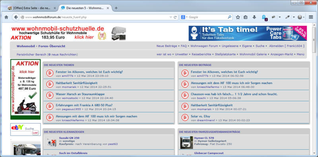Click topic icon beside 'Erfahrungen mit Frankia A 680-50 Plus?'
Image resolution: width=318 pixels, height=157 pixels.
tap(50, 106)
